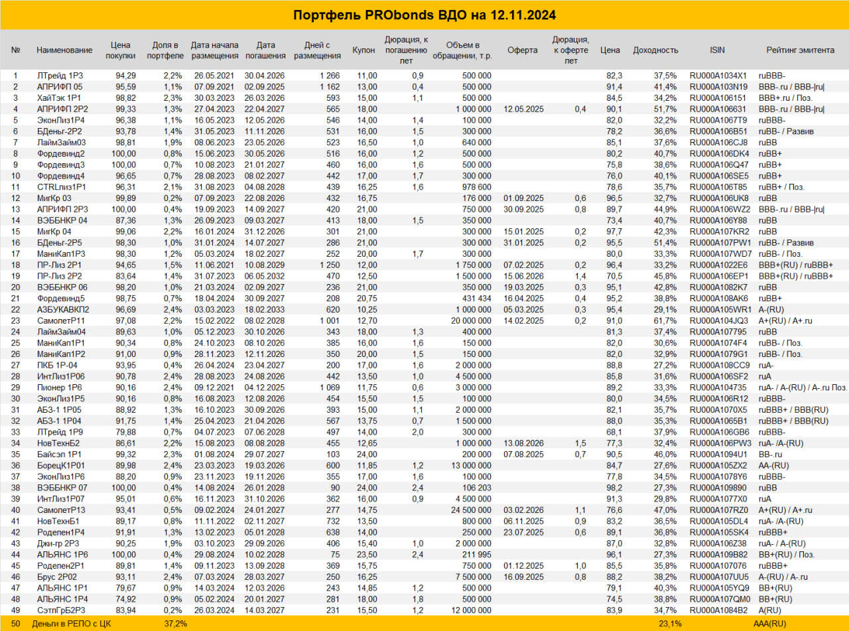Select bond name 'ЛТрейд 1Р9'
This screenshot has height=631, width=849.
(x=60, y=431)
